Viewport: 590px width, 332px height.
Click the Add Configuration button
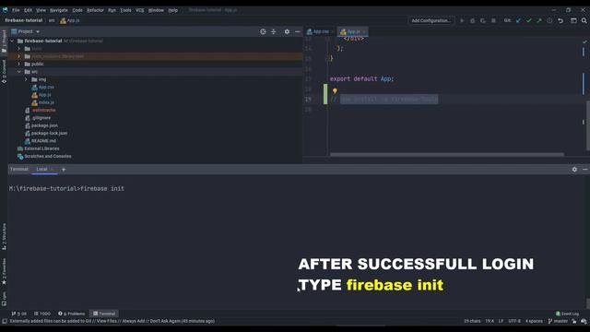[431, 20]
